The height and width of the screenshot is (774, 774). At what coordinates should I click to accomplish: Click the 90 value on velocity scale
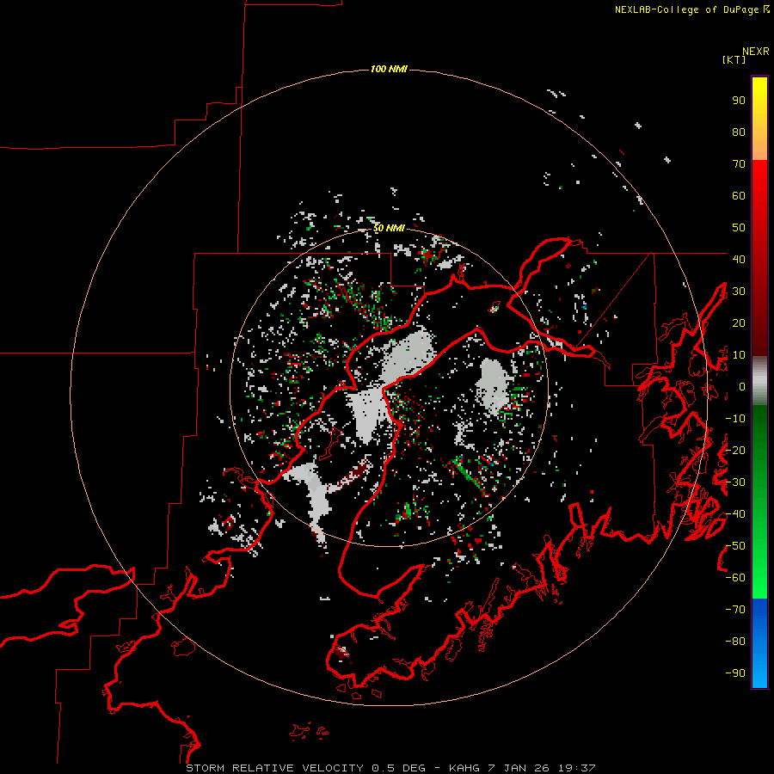[x=739, y=101]
